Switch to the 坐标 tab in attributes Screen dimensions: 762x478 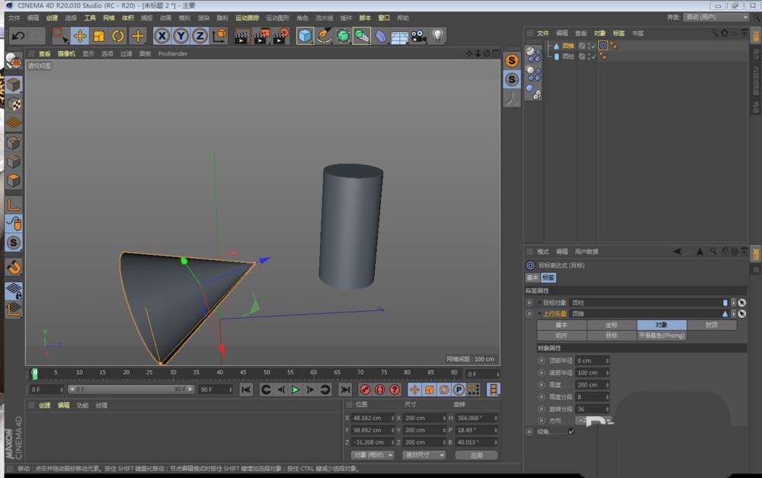(613, 325)
